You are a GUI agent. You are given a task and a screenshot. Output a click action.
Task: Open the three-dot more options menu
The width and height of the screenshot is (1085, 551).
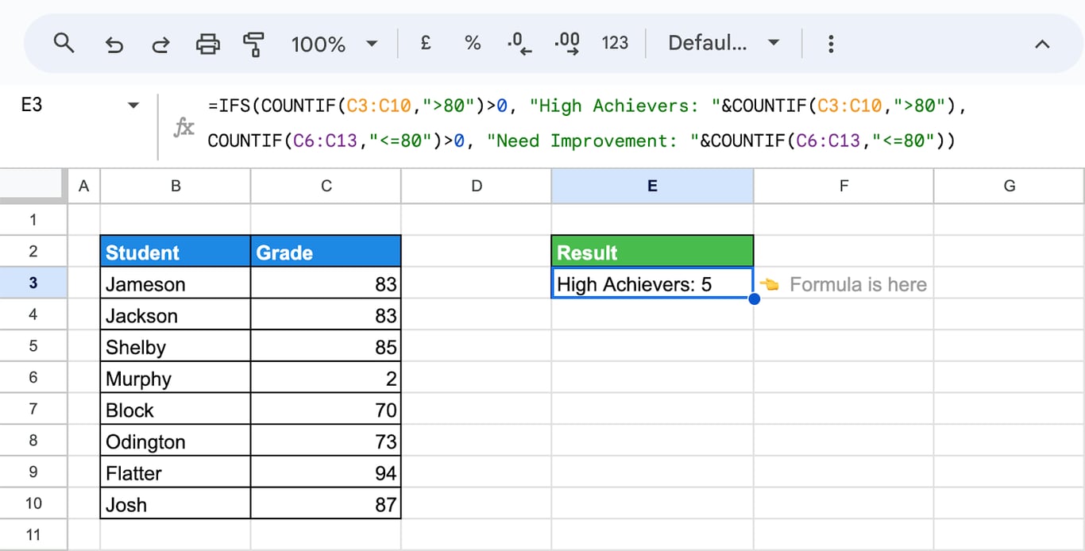(x=831, y=43)
